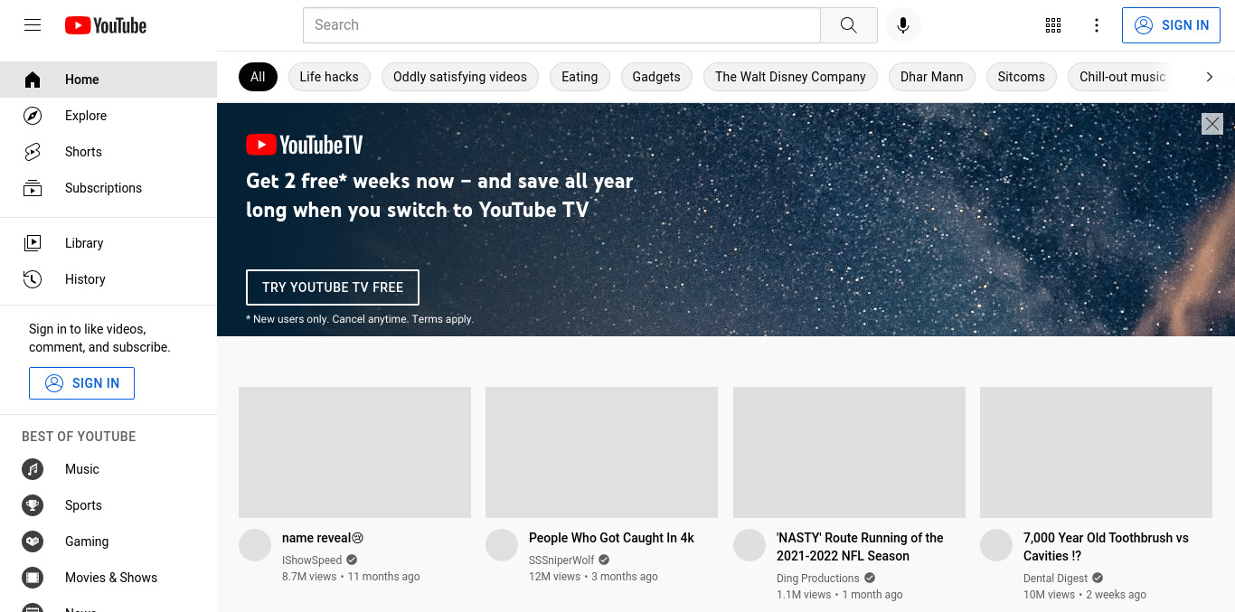Click the 'Terms apply' disclaimer text

(443, 319)
